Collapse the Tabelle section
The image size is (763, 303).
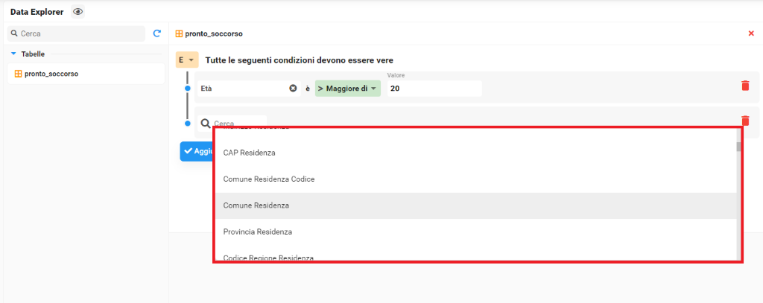point(13,54)
